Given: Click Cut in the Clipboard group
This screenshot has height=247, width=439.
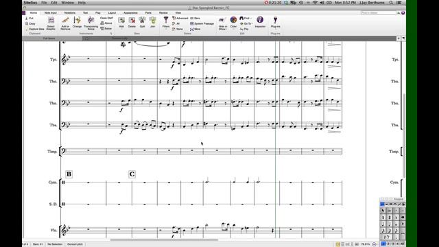Looking at the screenshot, I should point(29,19).
